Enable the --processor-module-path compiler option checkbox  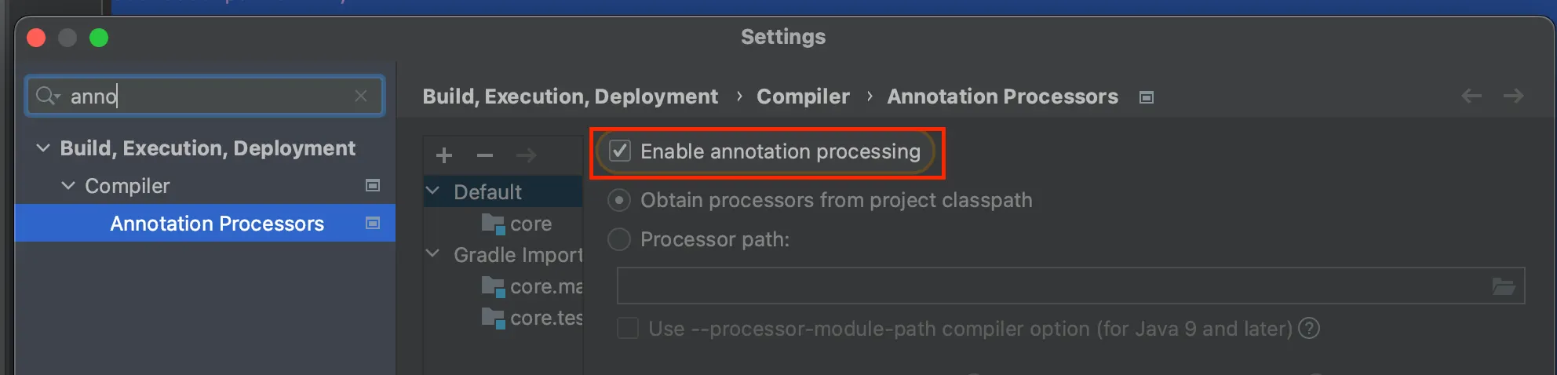coord(628,328)
